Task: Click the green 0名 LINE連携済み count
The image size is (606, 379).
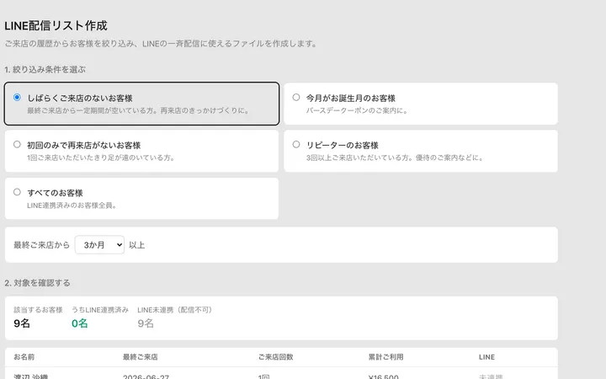Action: [80, 323]
